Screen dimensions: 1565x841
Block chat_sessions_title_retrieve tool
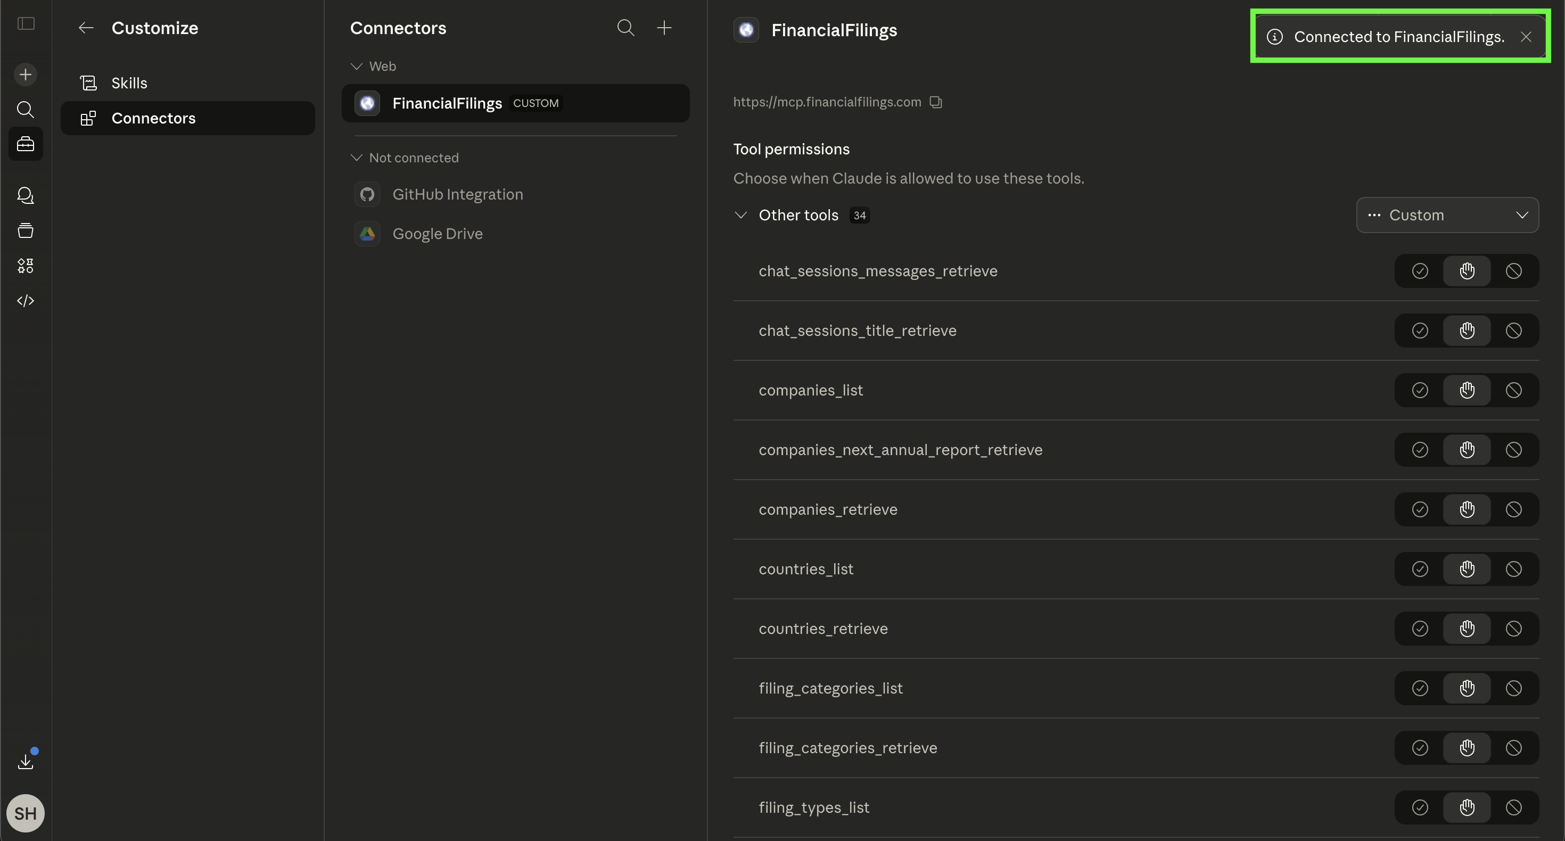coord(1514,331)
